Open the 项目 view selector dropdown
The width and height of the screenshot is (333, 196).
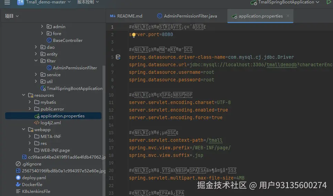pyautogui.click(x=12, y=16)
